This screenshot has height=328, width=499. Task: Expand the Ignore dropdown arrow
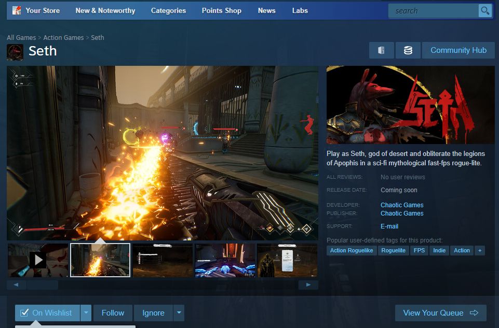pyautogui.click(x=179, y=313)
